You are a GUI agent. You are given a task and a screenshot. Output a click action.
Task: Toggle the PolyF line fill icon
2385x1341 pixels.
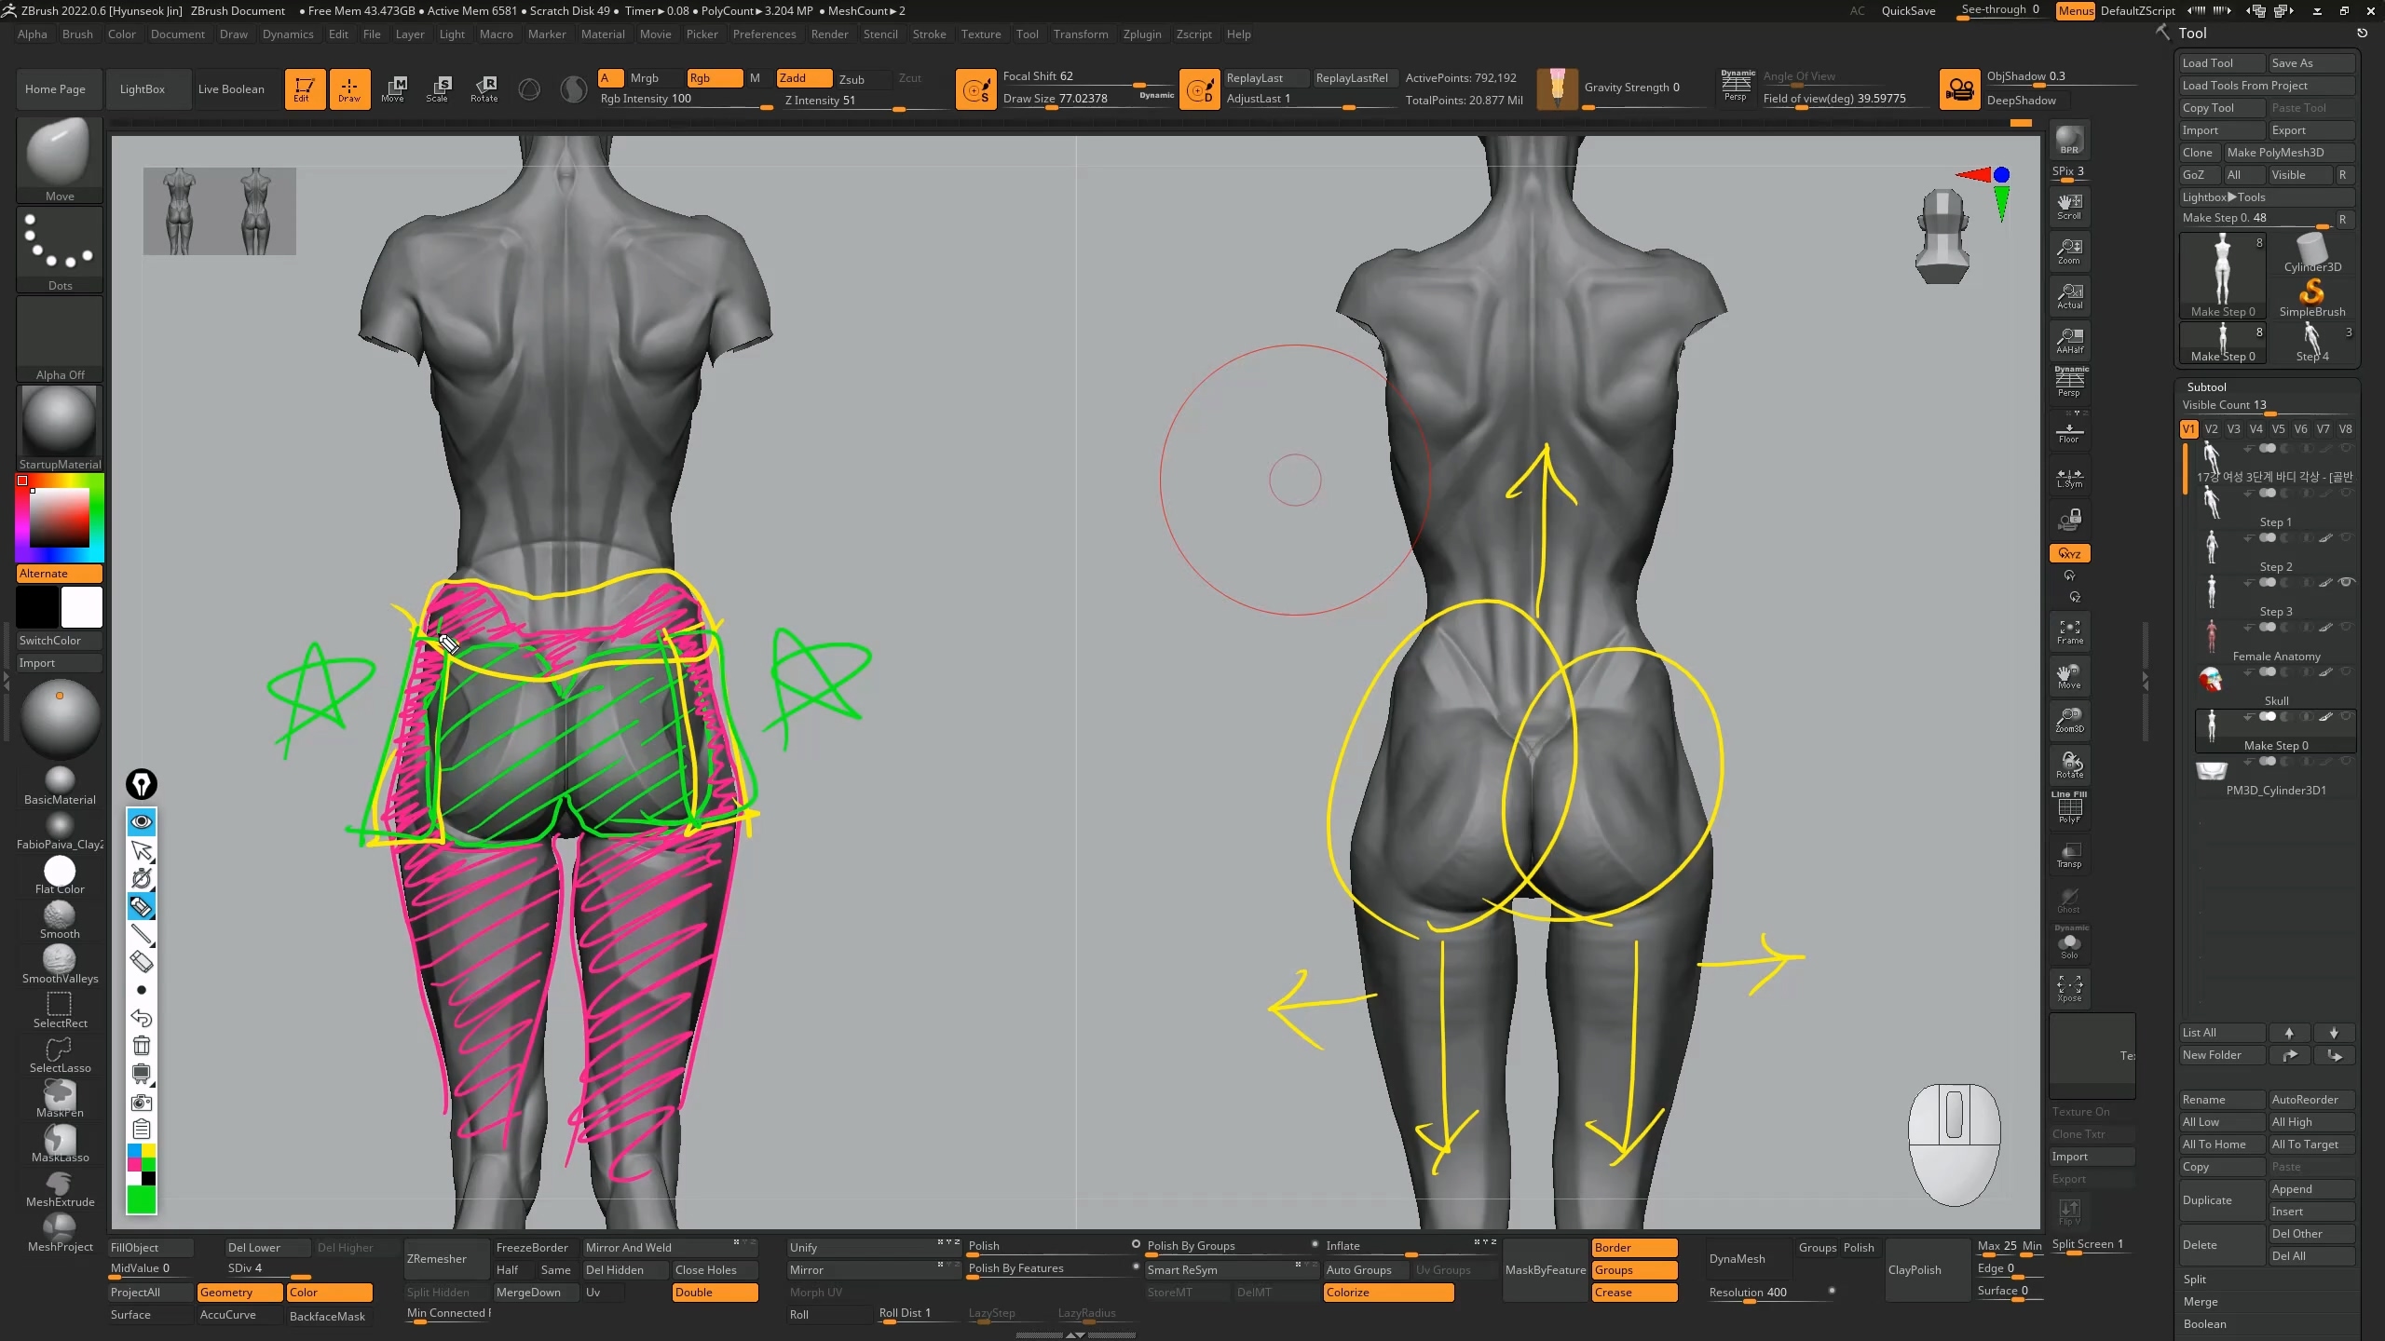pos(2069,808)
